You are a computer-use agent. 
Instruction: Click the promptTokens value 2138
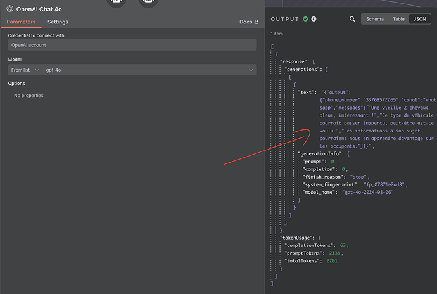coord(334,253)
